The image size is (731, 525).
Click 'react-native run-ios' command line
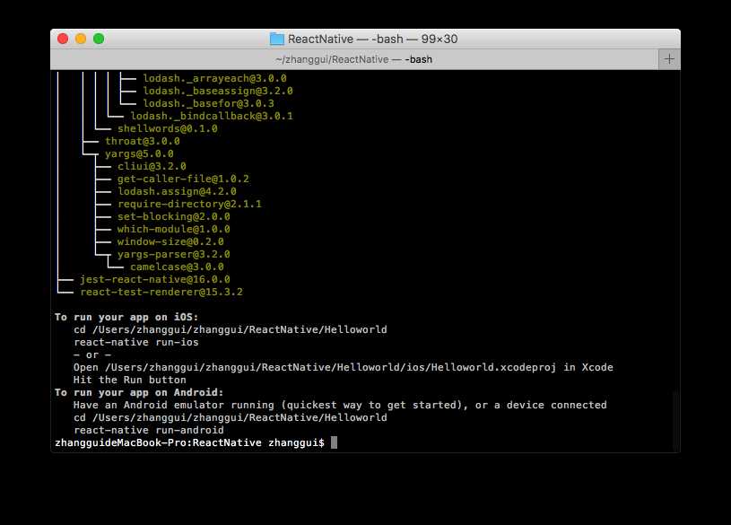(x=136, y=343)
